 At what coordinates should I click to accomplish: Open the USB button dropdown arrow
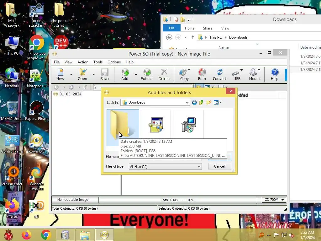[242, 70]
